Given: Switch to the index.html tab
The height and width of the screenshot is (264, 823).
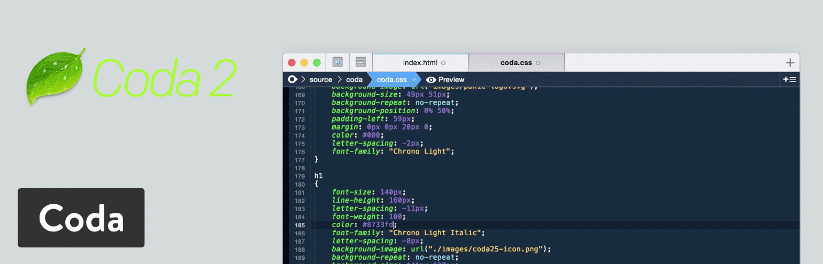Looking at the screenshot, I should (420, 62).
